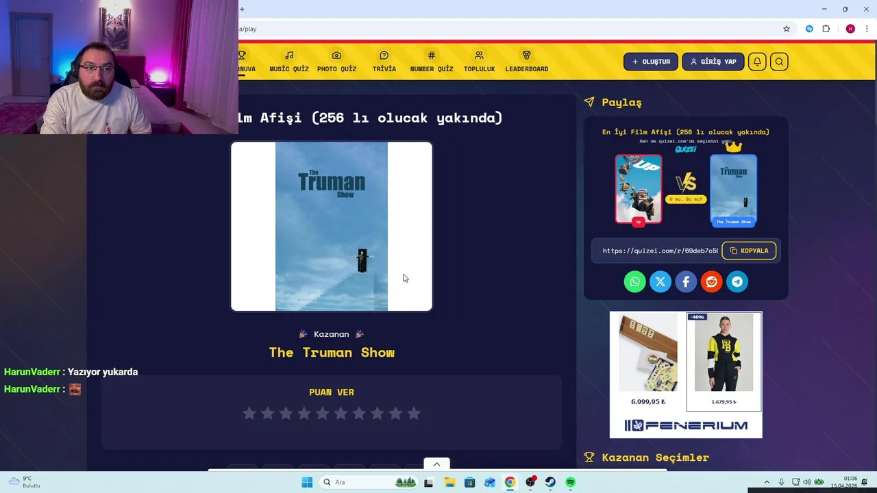Click the Giriş Yap login button
This screenshot has height=493, width=877.
point(713,62)
